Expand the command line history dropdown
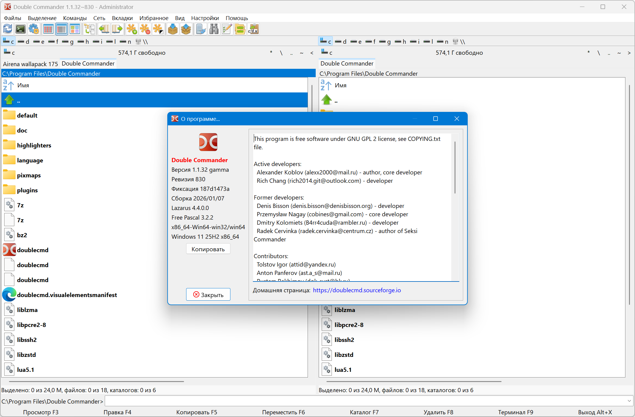 point(629,401)
